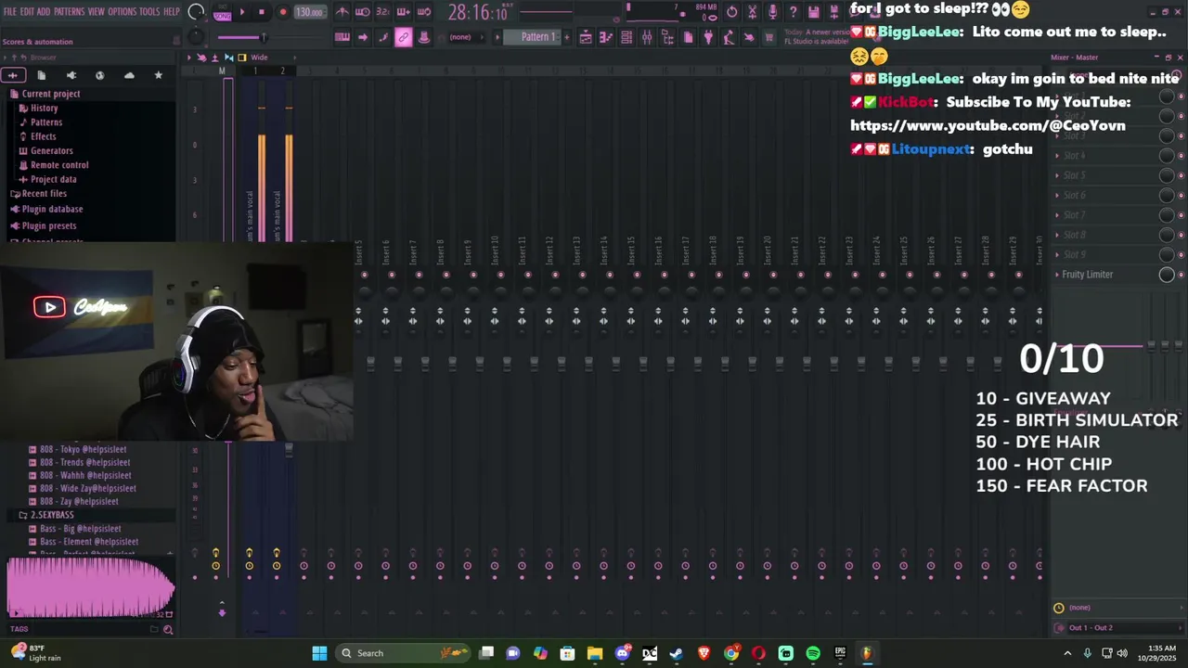Open the Wide mixer layout dropdown

click(x=259, y=58)
